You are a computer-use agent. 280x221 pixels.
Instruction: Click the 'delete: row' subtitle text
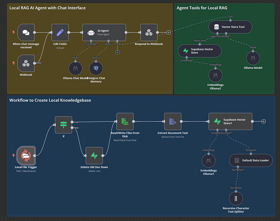[x=94, y=171]
